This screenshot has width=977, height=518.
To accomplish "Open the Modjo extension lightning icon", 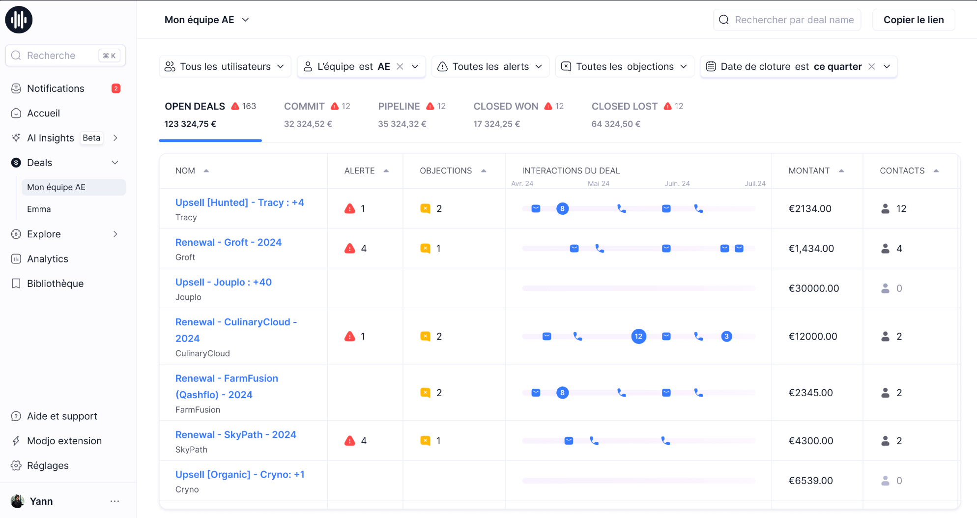I will (x=16, y=441).
